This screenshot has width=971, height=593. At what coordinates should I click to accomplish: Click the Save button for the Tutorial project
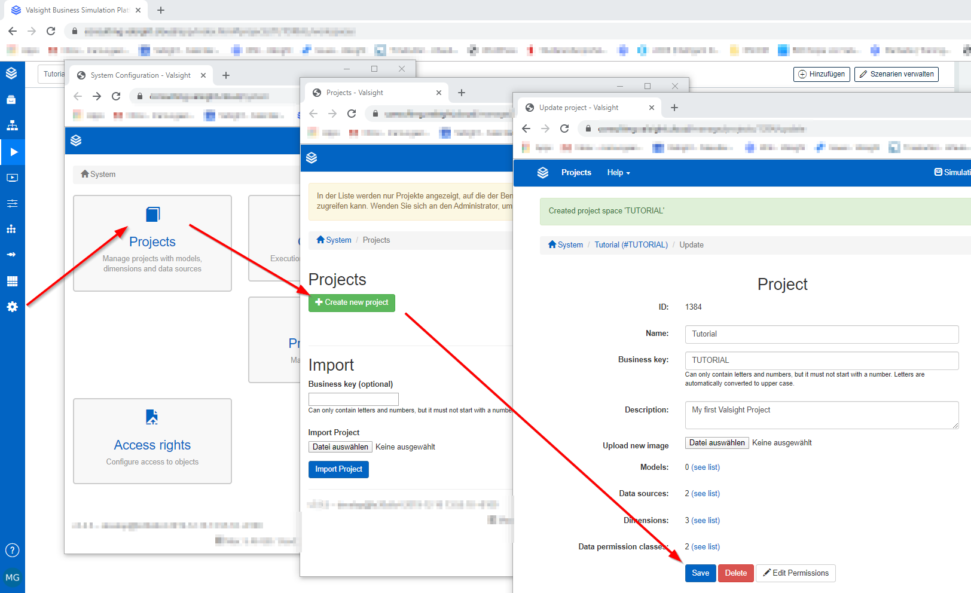(x=700, y=573)
